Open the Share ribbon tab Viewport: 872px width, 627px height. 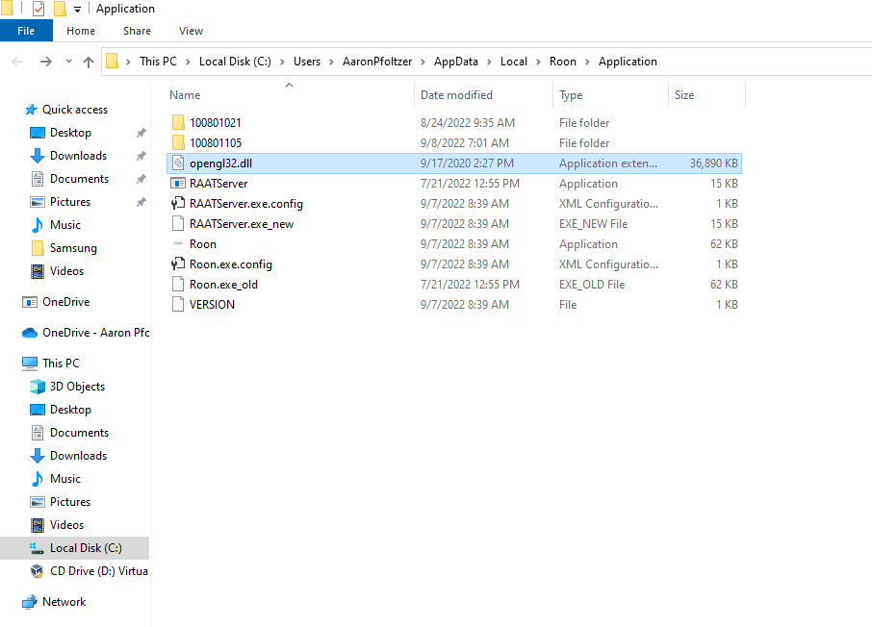click(x=137, y=31)
